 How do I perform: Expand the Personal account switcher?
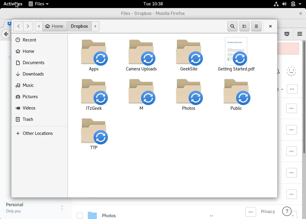(x=62, y=208)
